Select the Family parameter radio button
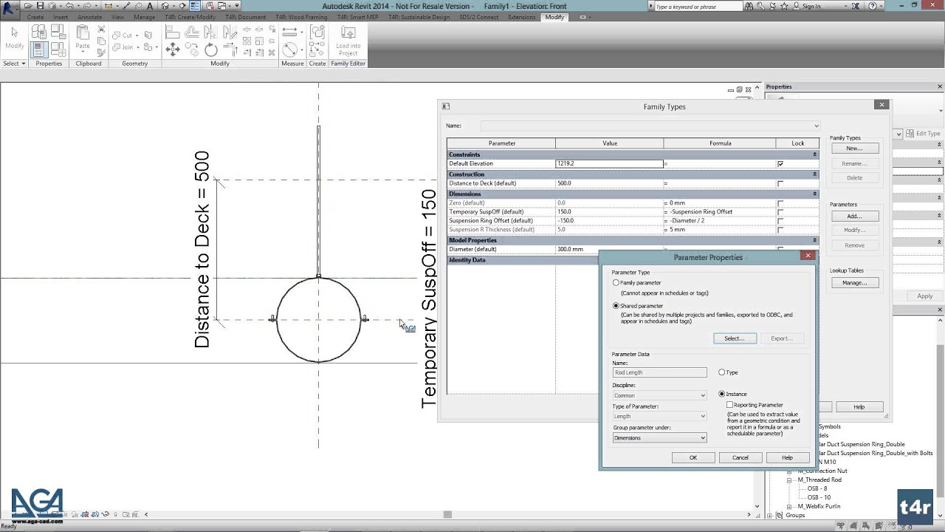Screen dimensions: 945x532 click(616, 283)
